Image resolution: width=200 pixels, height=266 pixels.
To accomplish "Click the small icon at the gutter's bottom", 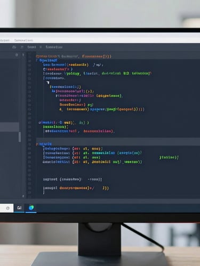I will [x=23, y=196].
